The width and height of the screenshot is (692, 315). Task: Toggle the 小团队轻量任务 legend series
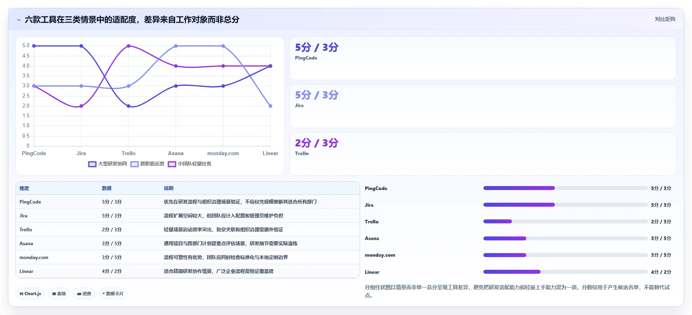pyautogui.click(x=190, y=164)
